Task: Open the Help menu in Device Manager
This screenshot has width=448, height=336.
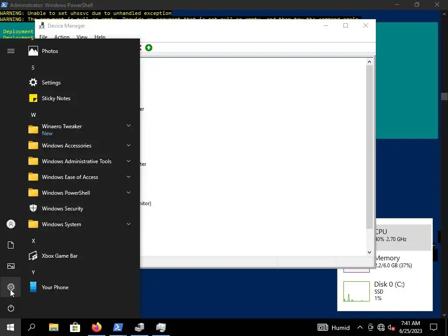Action: click(x=100, y=37)
